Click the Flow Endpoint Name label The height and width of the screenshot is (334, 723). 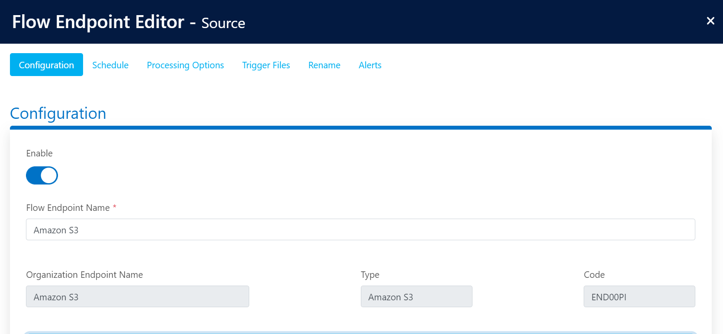pos(68,208)
